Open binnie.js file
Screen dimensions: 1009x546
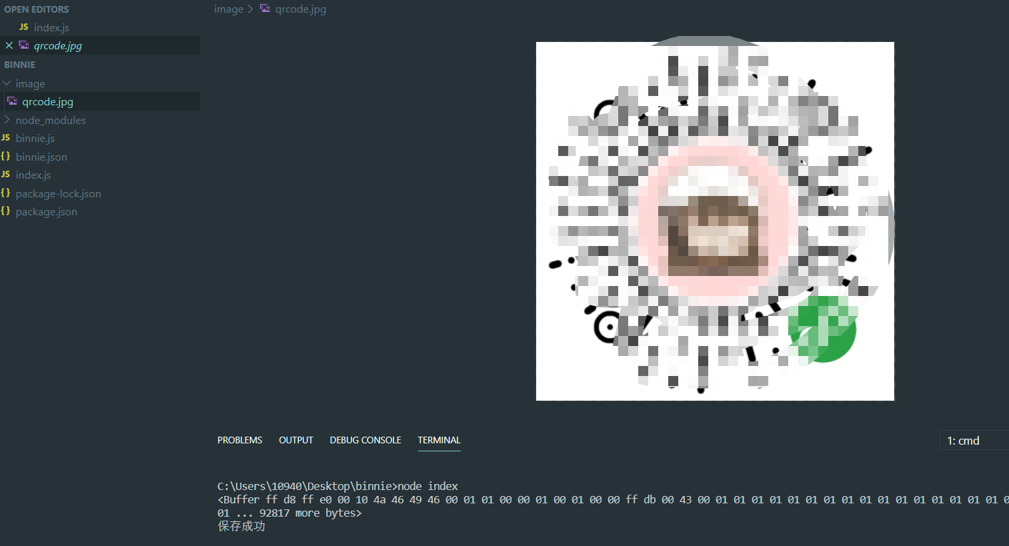[x=100, y=138]
